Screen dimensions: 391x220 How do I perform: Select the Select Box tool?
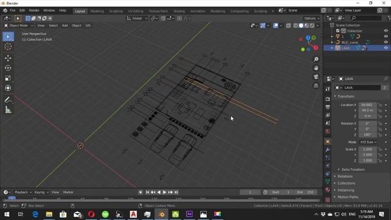click(8, 37)
